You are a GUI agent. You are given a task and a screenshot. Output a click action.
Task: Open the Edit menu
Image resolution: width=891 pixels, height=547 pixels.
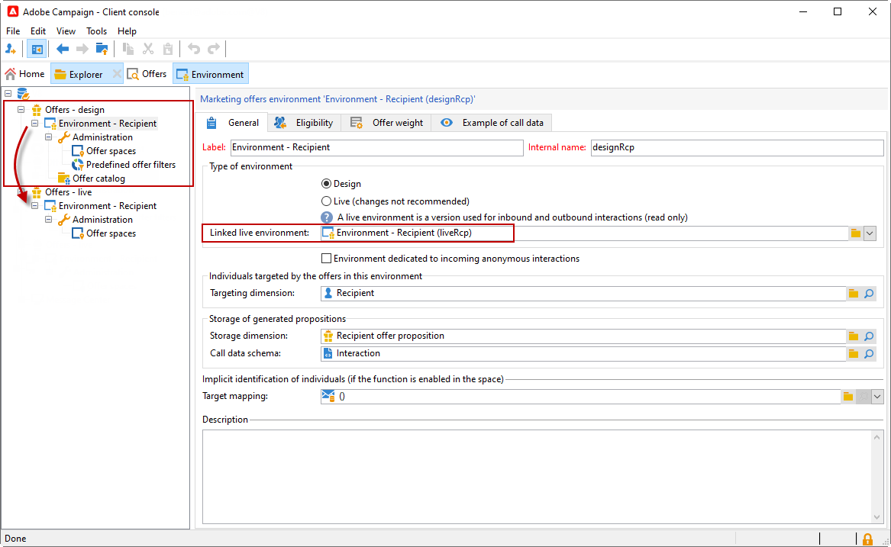(x=38, y=31)
